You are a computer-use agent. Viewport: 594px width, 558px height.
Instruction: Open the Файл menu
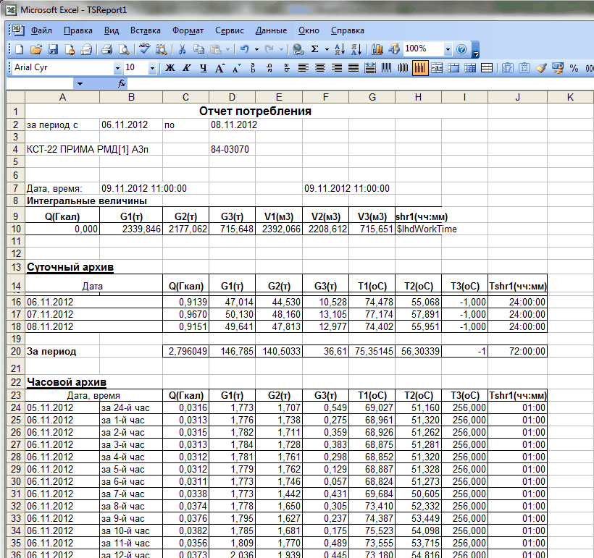(x=41, y=31)
